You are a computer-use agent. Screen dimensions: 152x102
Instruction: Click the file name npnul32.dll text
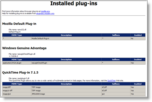coord(18,30)
